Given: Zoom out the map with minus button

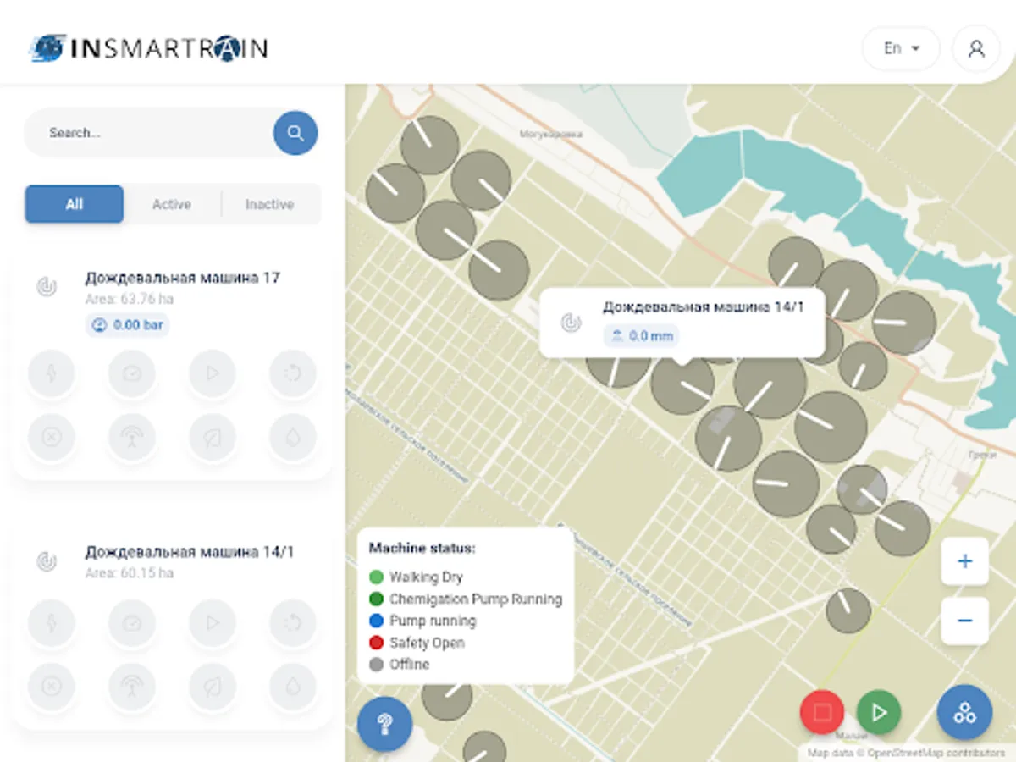Looking at the screenshot, I should [964, 621].
